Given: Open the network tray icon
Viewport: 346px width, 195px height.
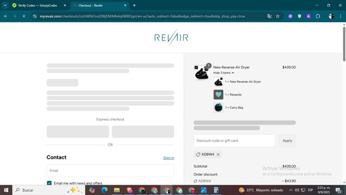Looking at the screenshot, I should [x=303, y=190].
